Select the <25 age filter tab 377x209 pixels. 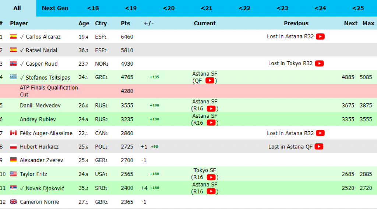pos(358,8)
